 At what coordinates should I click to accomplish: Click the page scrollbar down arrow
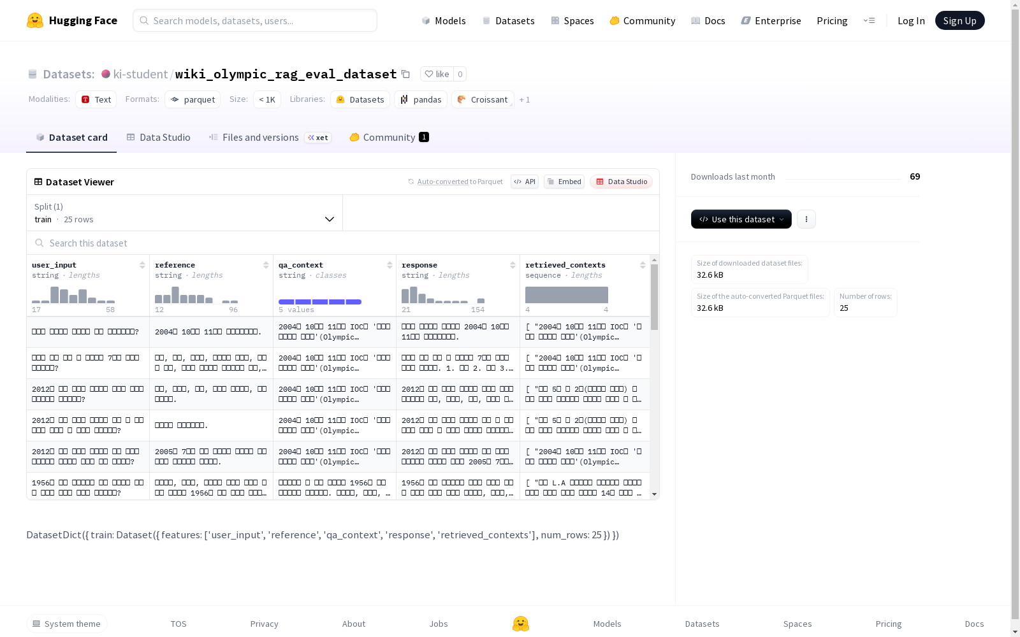click(x=1015, y=631)
